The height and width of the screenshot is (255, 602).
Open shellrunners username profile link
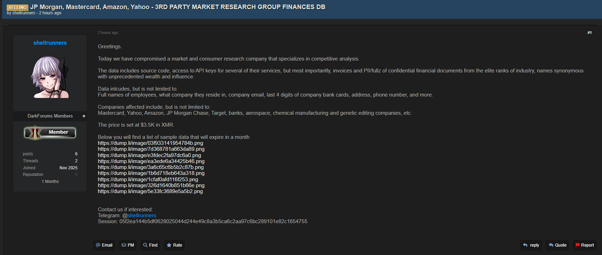[50, 43]
